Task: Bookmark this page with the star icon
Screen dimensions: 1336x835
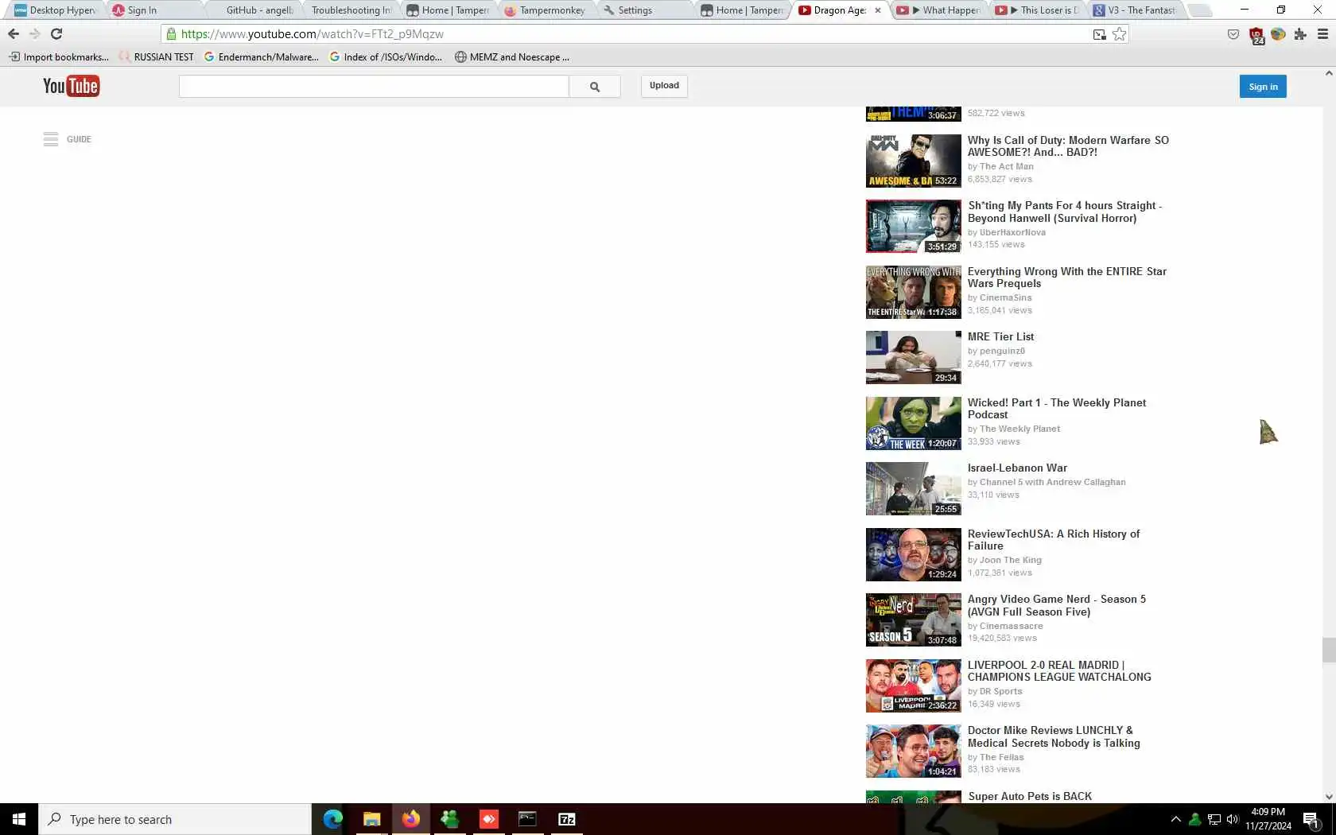Action: [1120, 34]
